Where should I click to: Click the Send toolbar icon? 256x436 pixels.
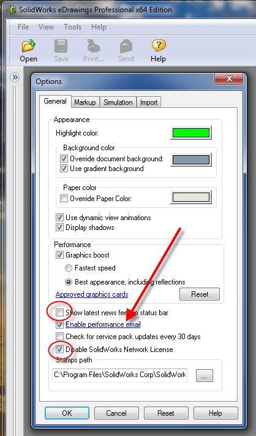coord(126,46)
